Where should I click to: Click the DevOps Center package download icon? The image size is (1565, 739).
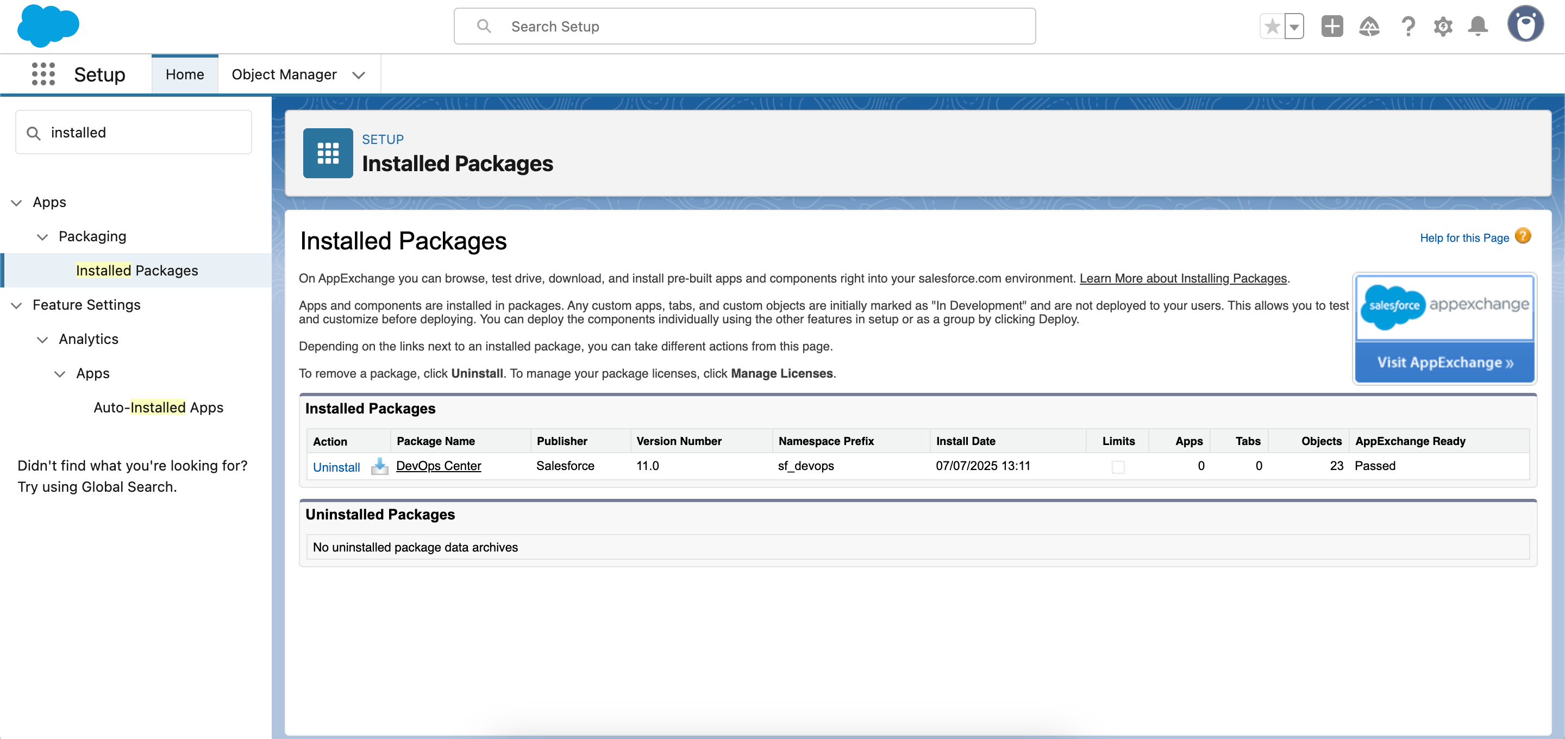(x=380, y=466)
